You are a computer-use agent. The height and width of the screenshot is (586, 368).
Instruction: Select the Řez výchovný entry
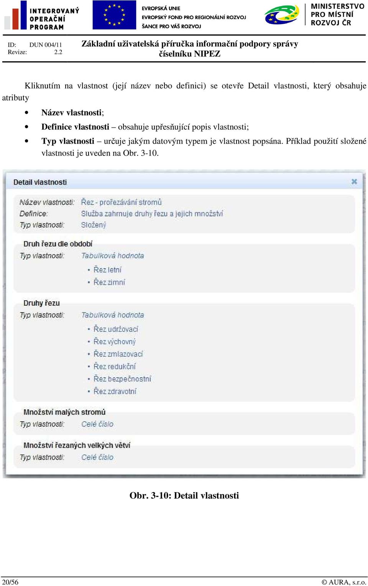pos(115,342)
